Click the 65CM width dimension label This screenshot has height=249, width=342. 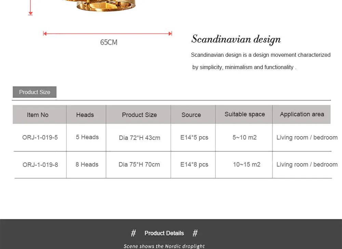pos(109,42)
